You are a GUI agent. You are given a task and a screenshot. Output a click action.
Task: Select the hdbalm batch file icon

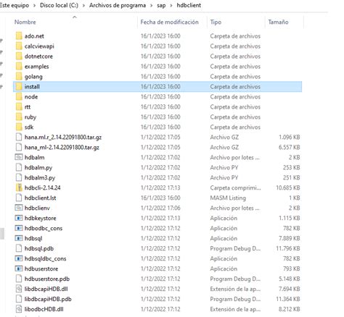pos(19,157)
